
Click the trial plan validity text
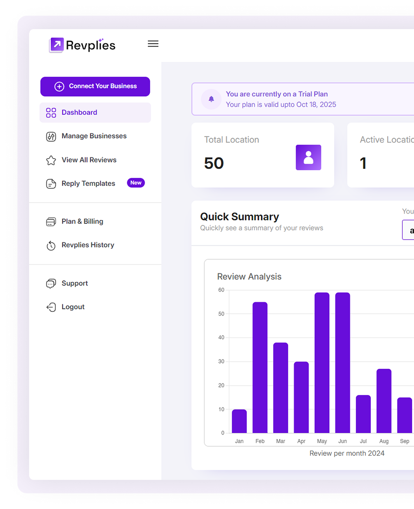[x=281, y=105]
